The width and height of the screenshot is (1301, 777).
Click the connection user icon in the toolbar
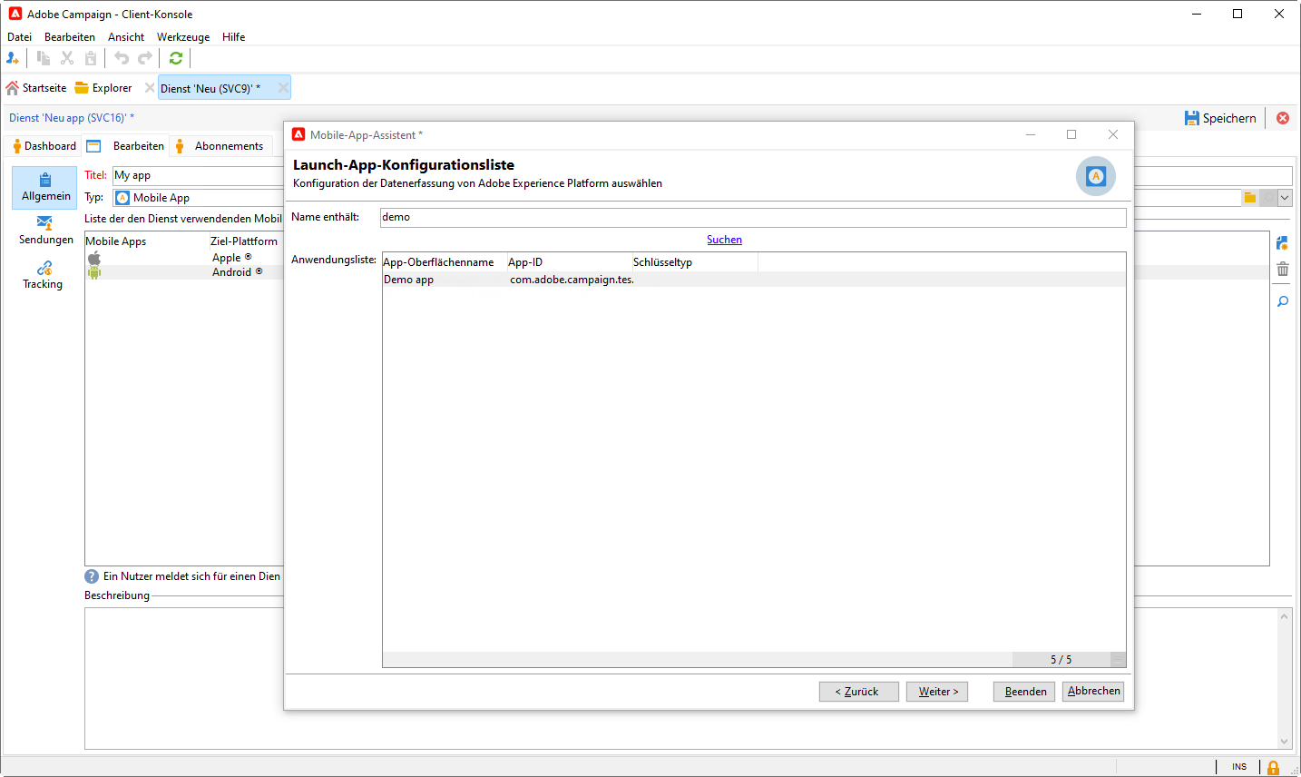pyautogui.click(x=13, y=58)
